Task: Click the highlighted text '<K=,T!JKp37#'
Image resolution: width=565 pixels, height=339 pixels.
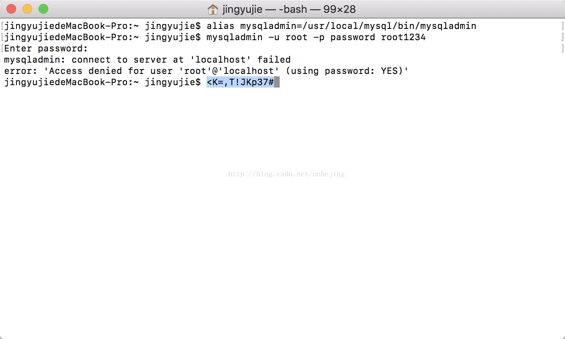Action: [240, 82]
